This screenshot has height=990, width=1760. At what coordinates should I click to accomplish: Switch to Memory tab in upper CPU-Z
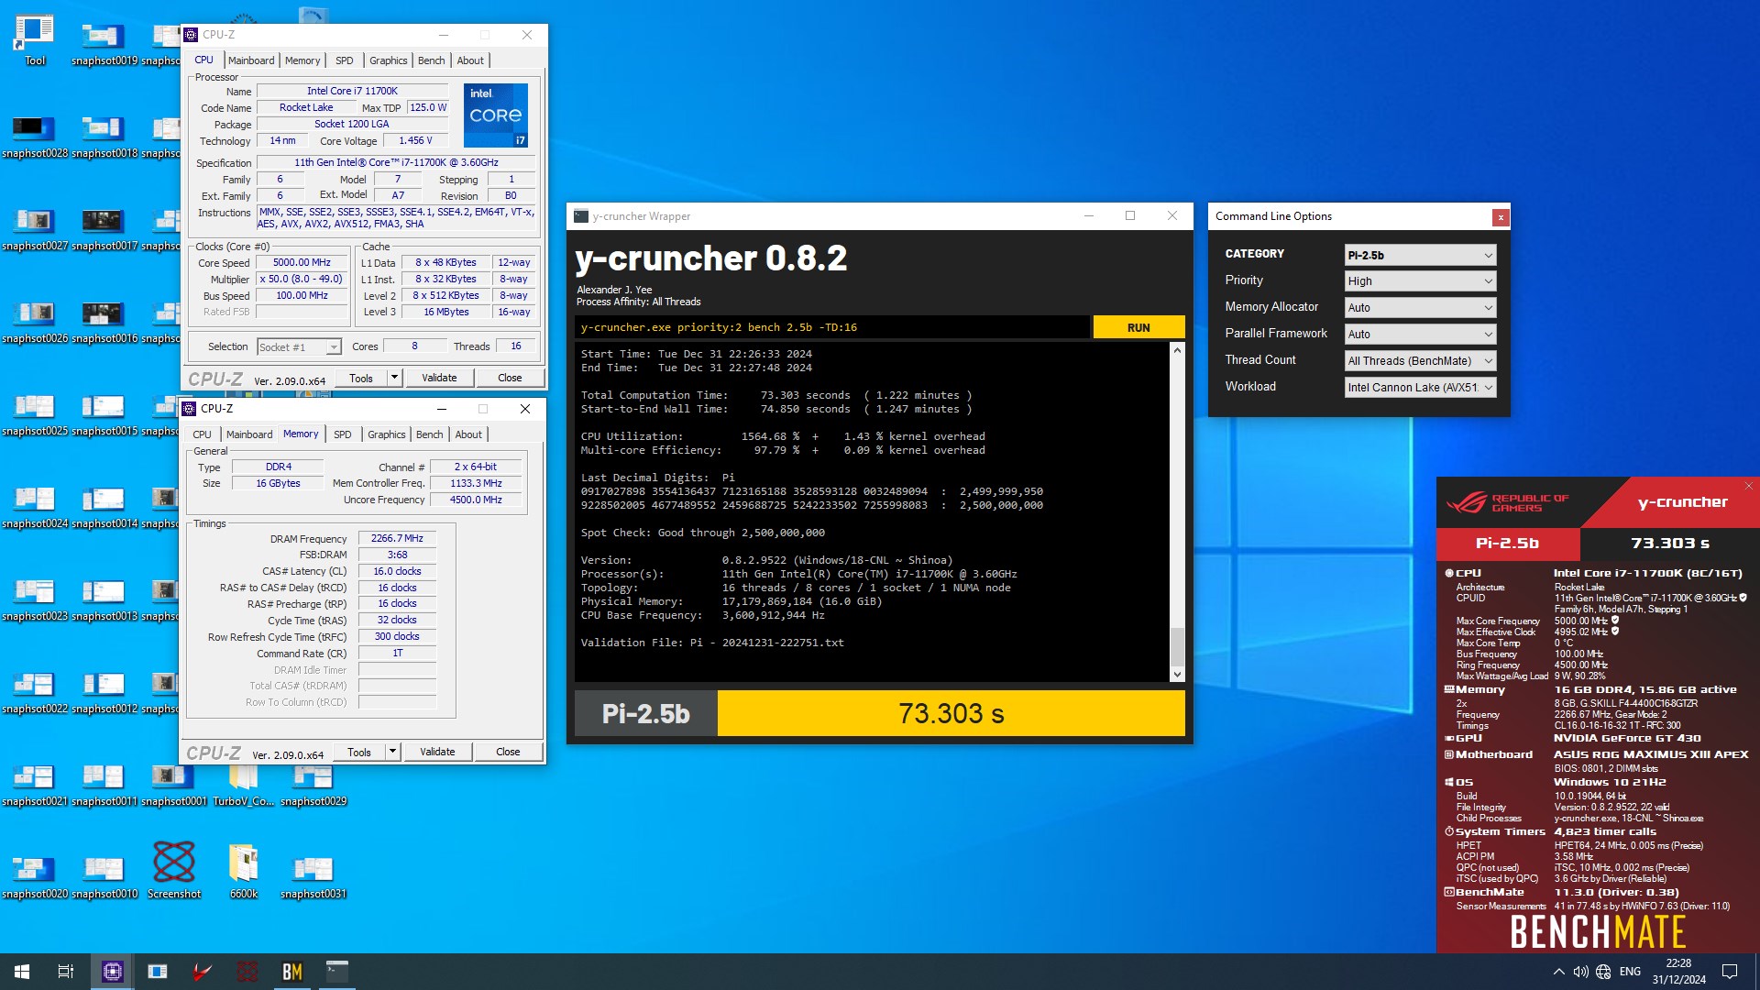click(x=302, y=60)
